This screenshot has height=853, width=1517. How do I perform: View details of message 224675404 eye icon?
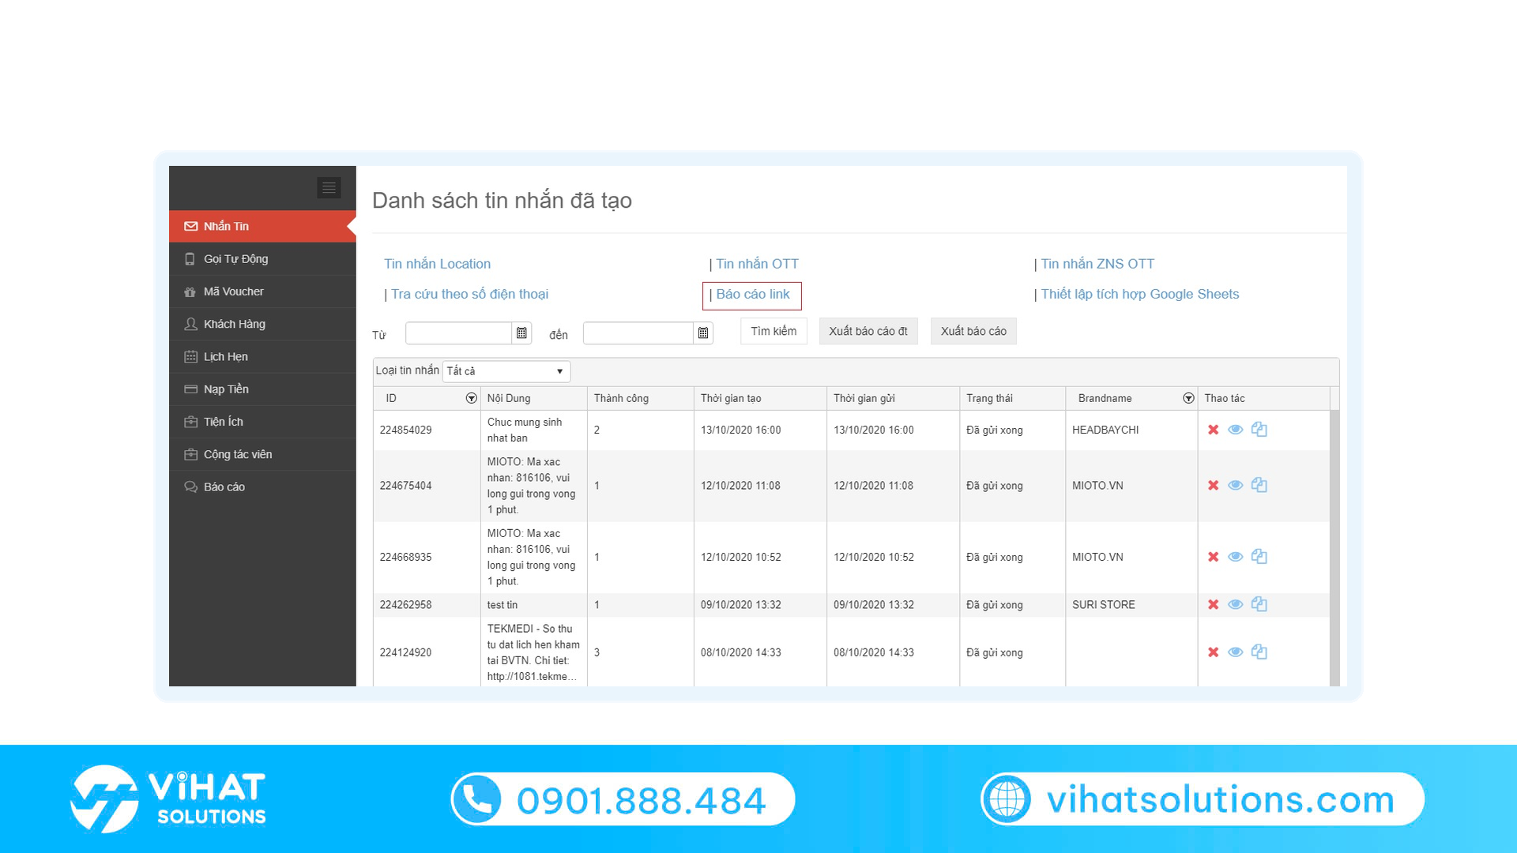coord(1236,485)
